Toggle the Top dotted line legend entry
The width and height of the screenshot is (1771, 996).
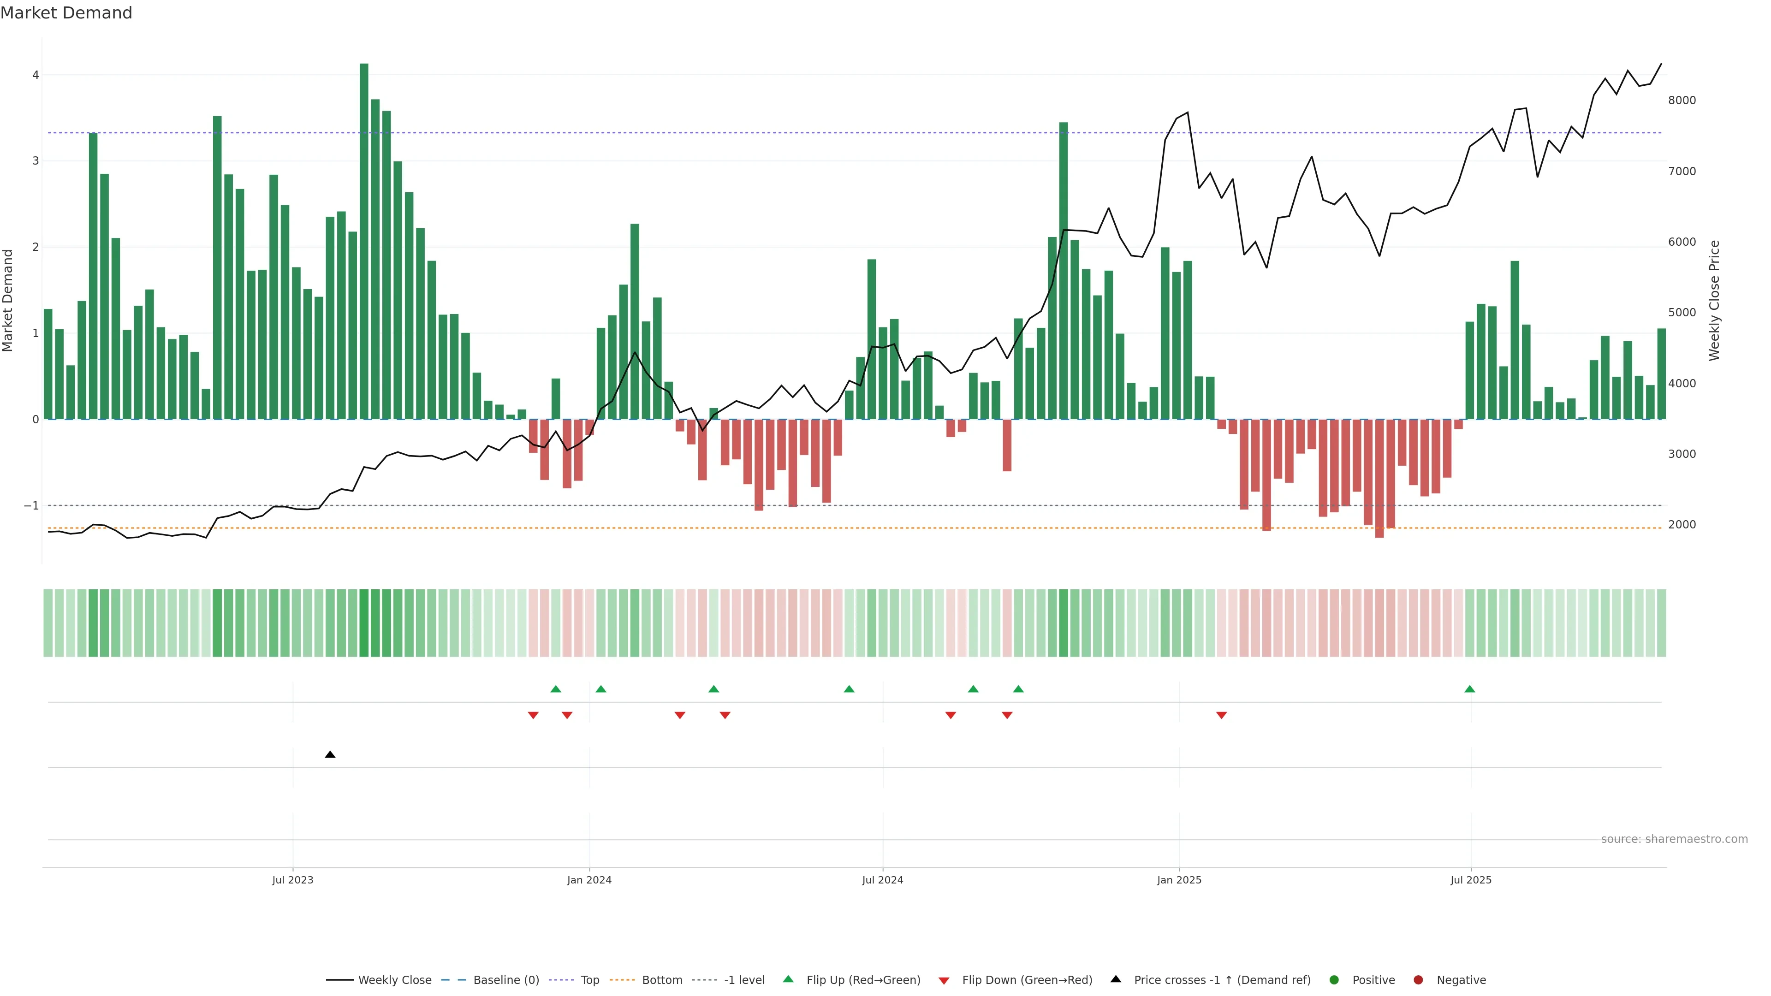[589, 979]
